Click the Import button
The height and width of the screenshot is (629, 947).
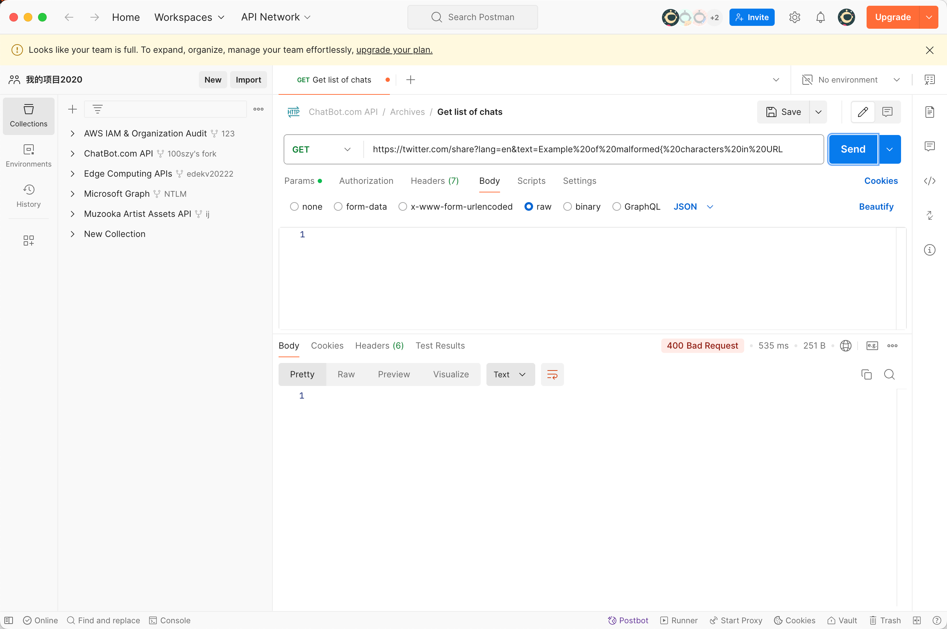click(248, 80)
